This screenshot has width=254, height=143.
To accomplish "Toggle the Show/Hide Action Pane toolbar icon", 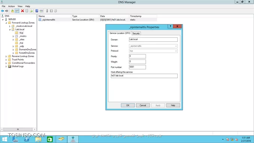I will point(41,11).
